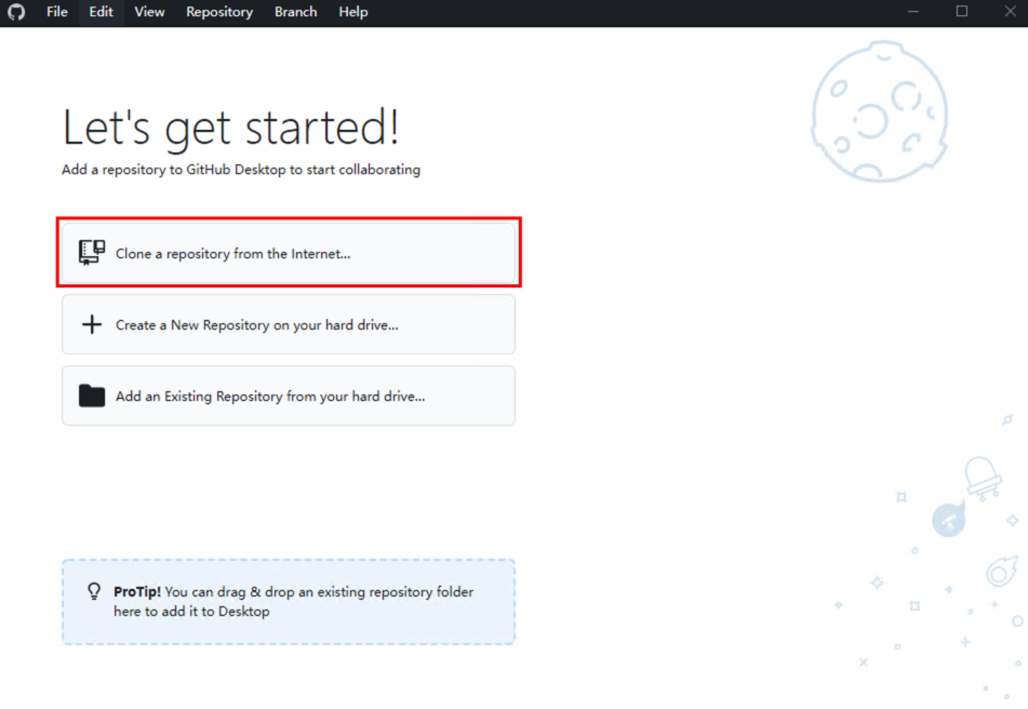Click the ProTip drag and drop area
This screenshot has width=1028, height=709.
point(289,601)
